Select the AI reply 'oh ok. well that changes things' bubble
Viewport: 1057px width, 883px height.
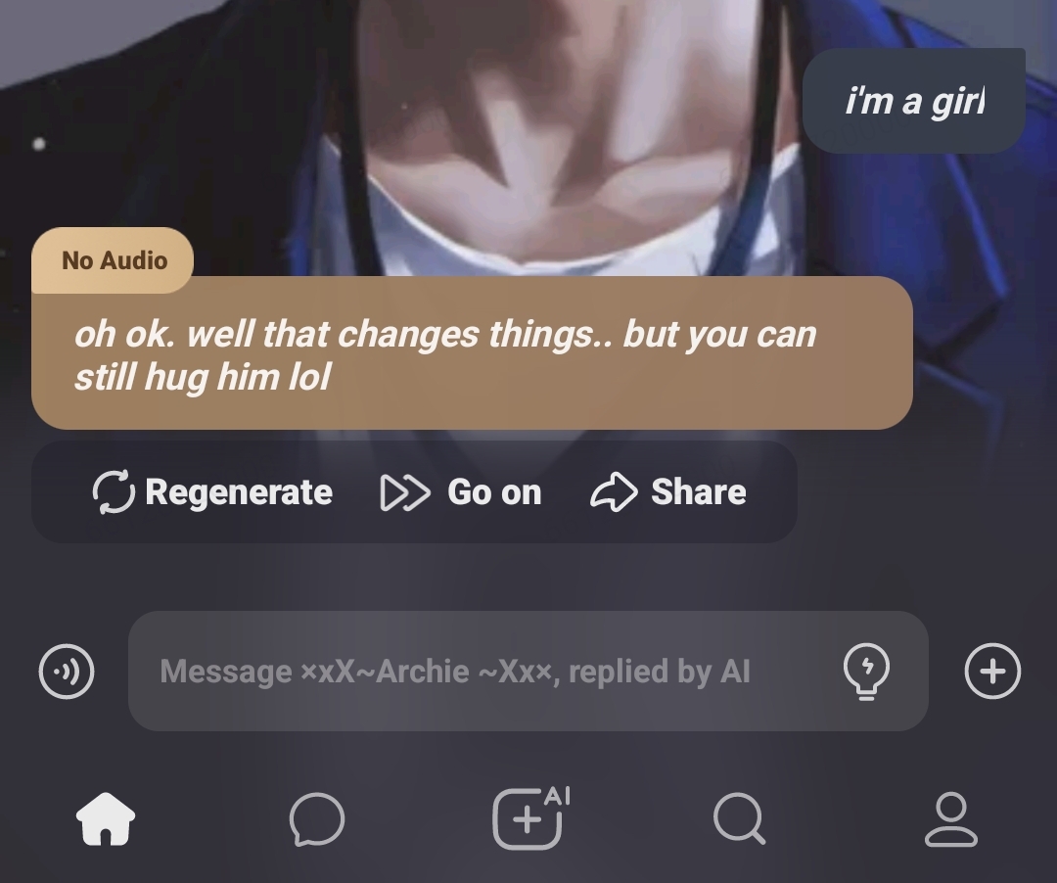point(472,352)
